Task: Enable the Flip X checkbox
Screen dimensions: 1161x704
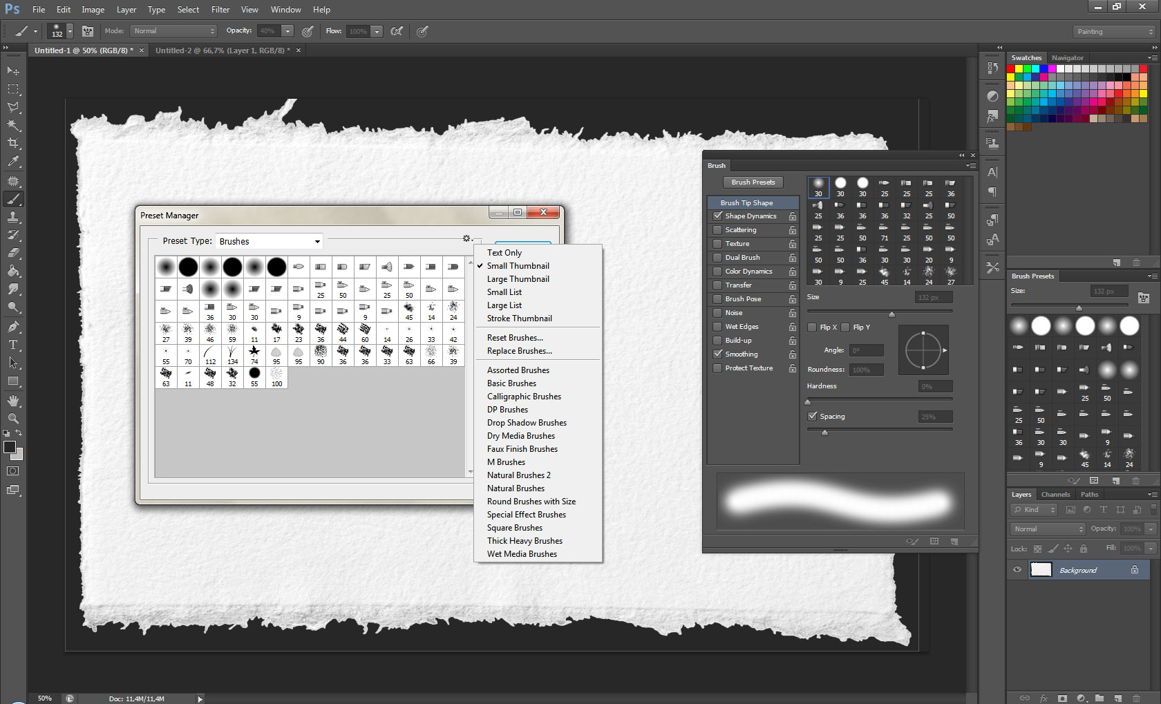Action: click(812, 327)
